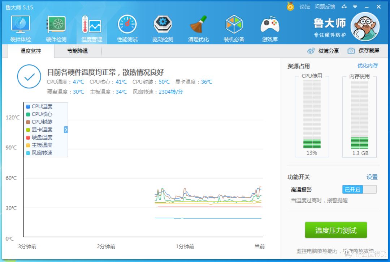The width and height of the screenshot is (390, 262).
Task: Switch to 温度监控 tab
Action: [x=31, y=51]
